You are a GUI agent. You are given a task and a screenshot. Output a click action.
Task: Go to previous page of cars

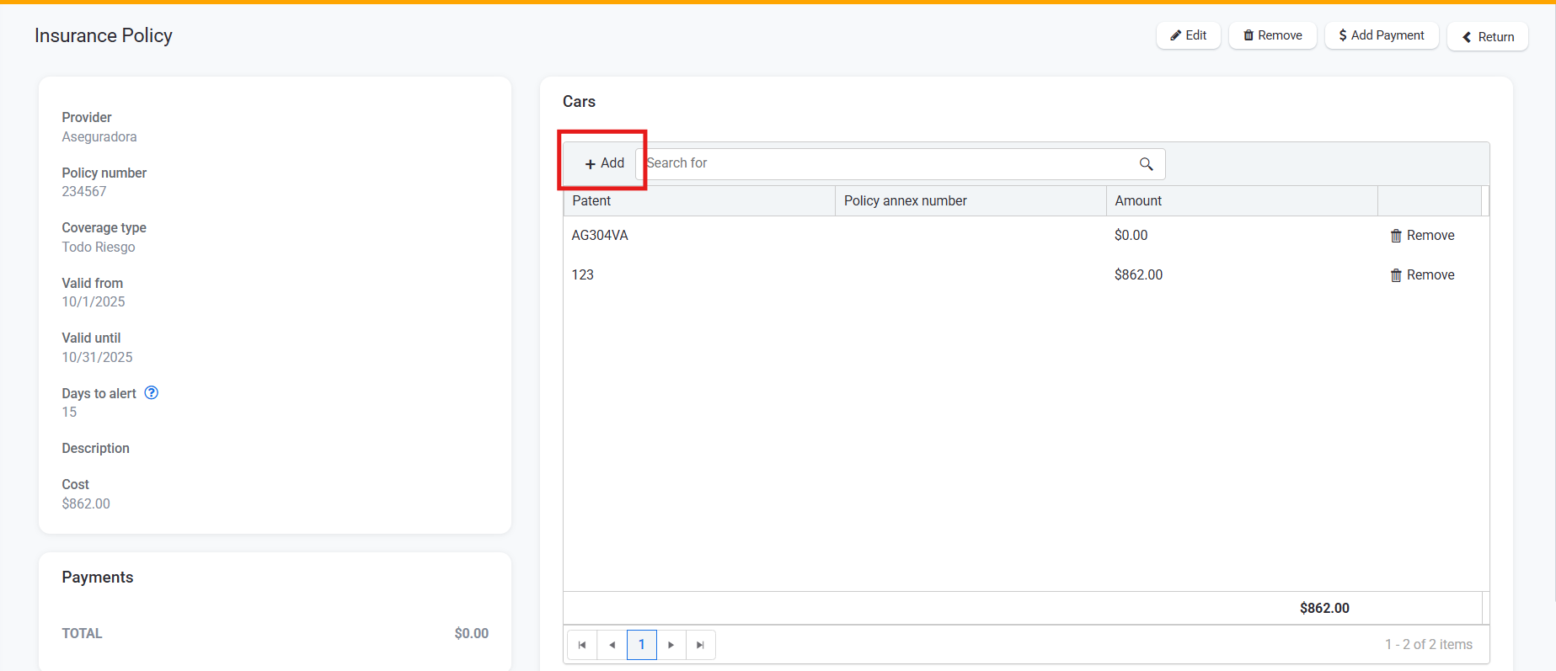point(612,645)
